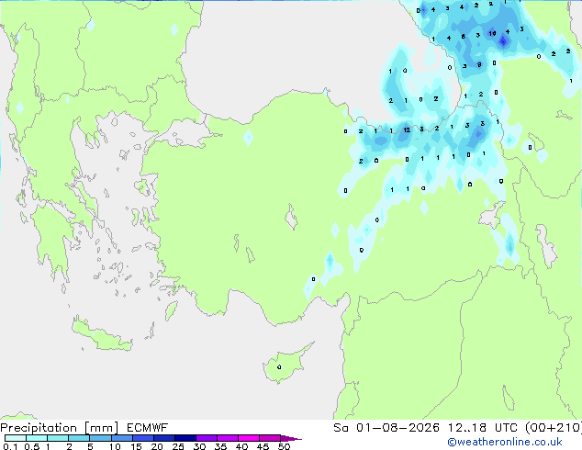Click the "35" label under the legend

coord(220,446)
